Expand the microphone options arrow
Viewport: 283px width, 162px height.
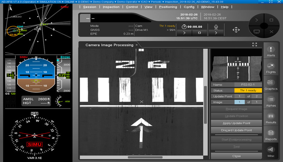215,33
